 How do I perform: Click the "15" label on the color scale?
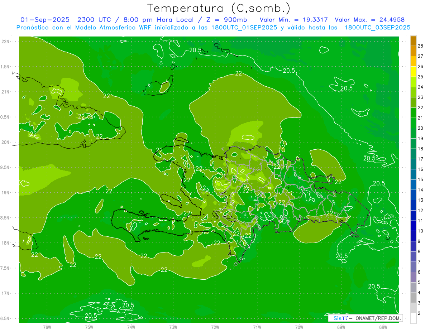[x=420, y=179]
